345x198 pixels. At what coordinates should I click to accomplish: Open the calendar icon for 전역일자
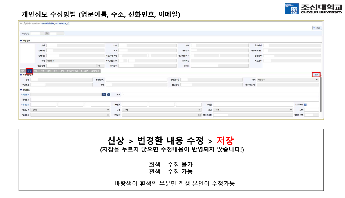point(200,115)
